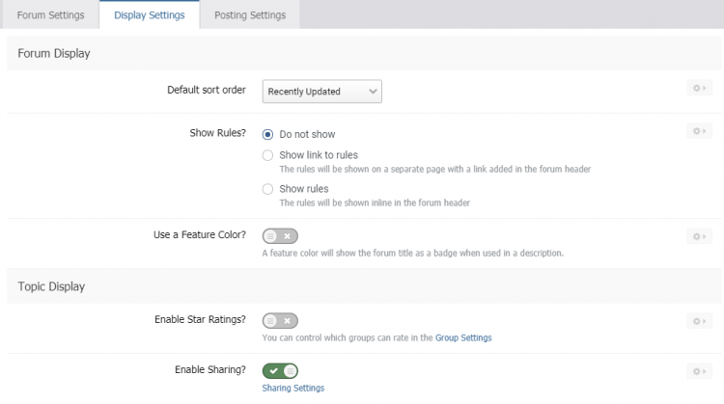The width and height of the screenshot is (724, 404).
Task: Follow the Sharing Settings link
Action: [x=292, y=388]
